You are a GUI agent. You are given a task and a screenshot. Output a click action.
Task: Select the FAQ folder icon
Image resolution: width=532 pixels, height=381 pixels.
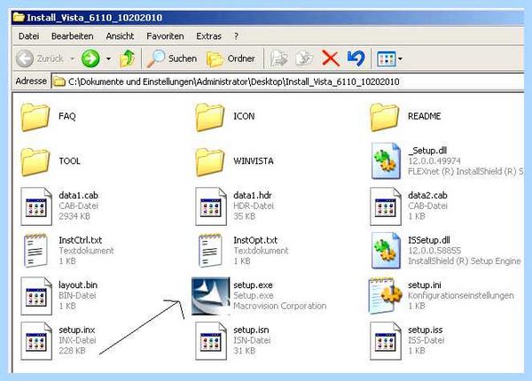coord(35,117)
